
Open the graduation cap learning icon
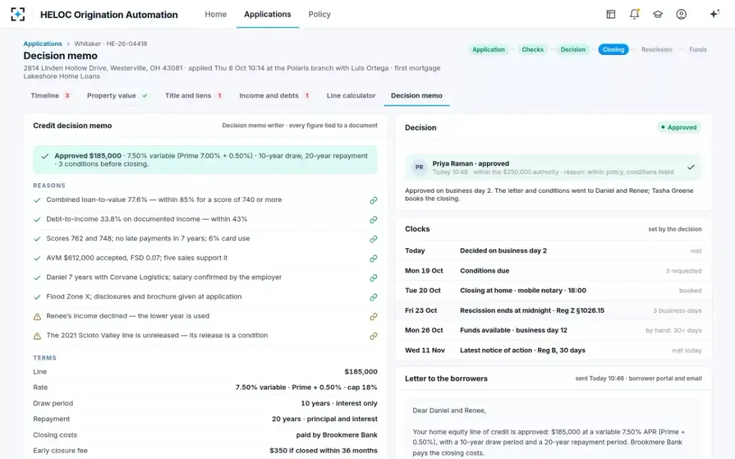point(658,14)
